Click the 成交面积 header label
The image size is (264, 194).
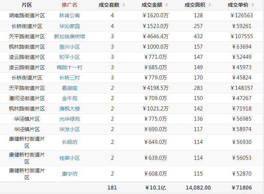pos(195,5)
